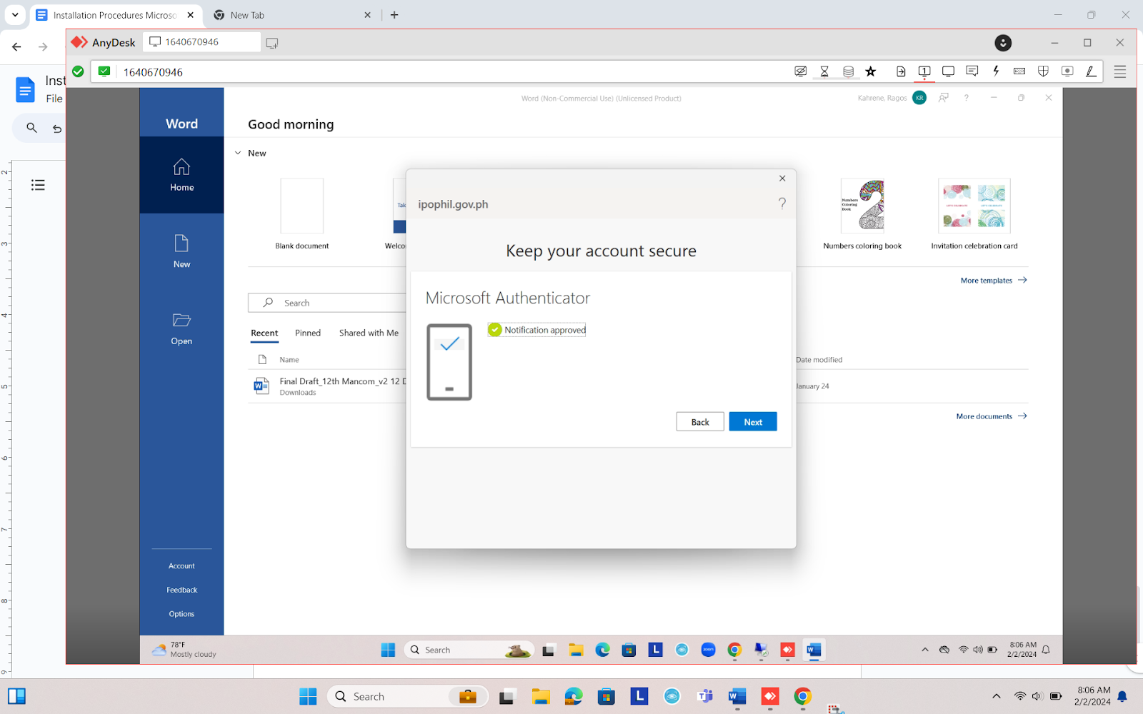The image size is (1143, 714).
Task: Click remote taskbar Zoom icon
Action: pos(709,650)
